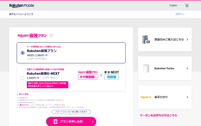Click 楽天ひかり label
Screen dimensions: 201x126
(161, 97)
